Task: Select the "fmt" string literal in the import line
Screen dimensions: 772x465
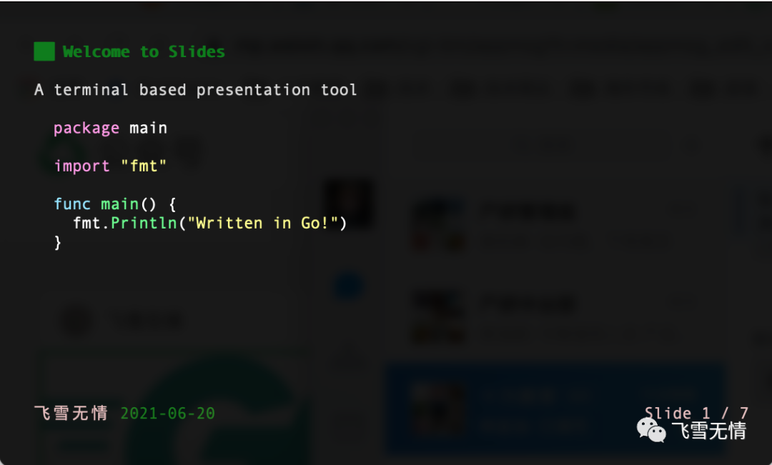Action: [144, 166]
